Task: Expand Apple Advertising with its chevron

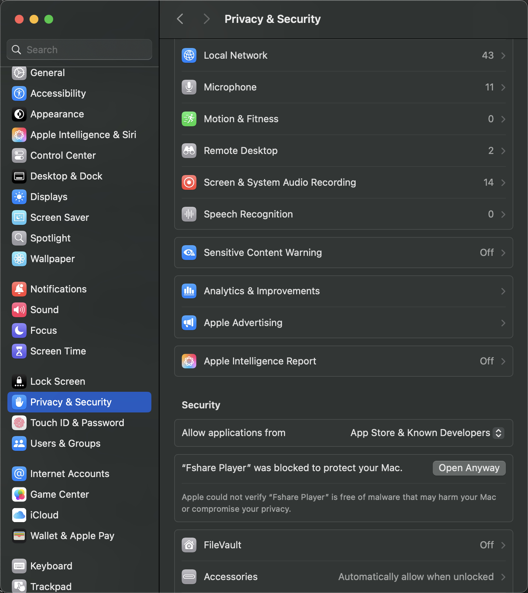Action: coord(503,323)
